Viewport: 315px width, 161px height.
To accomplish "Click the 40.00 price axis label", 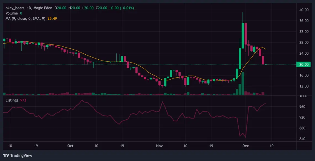I will tap(303, 10).
